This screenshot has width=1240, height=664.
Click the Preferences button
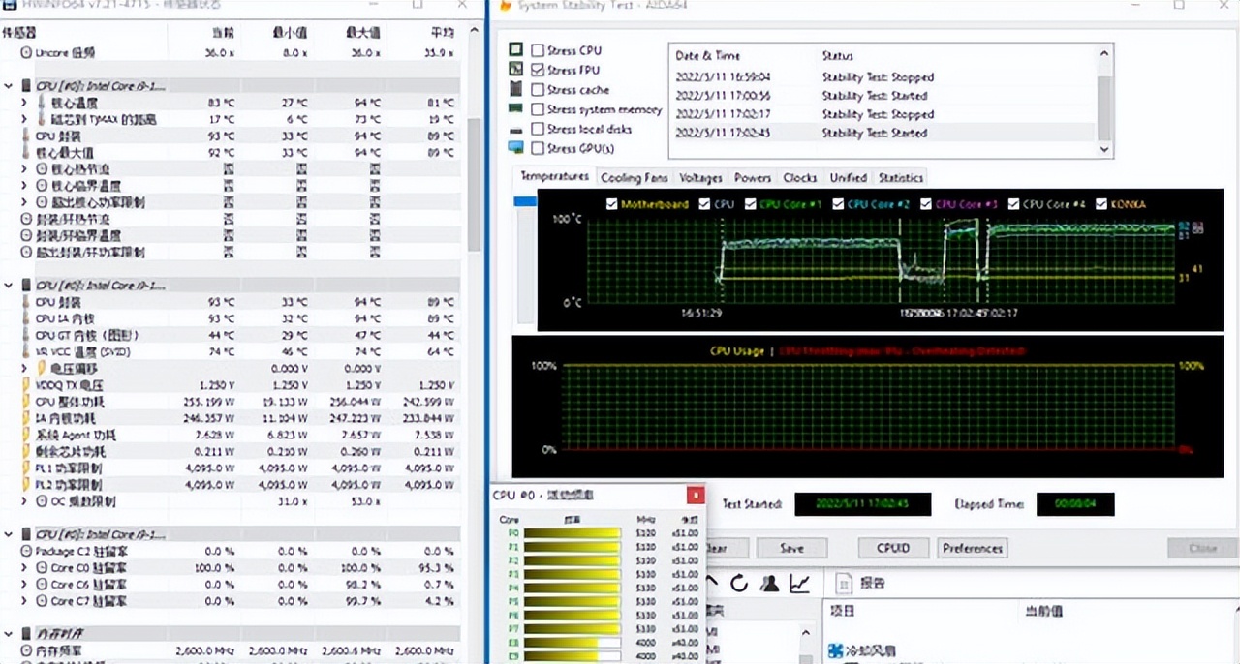972,548
